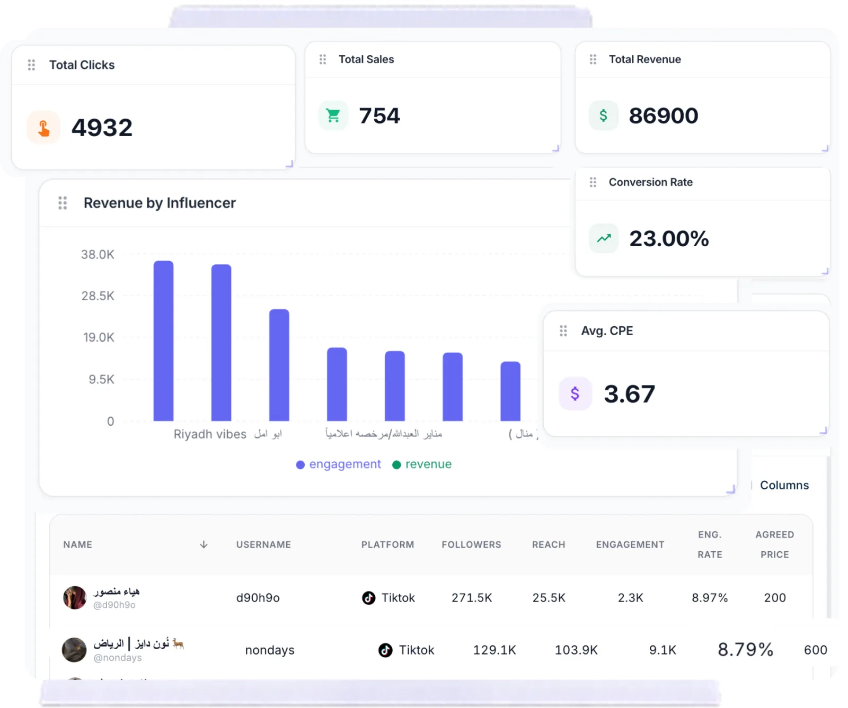Click the 86900 total revenue value

664,116
